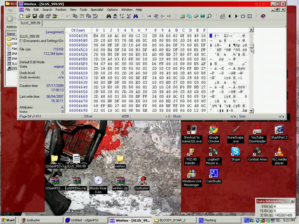Viewport: 299px width, 224px height.
Task: Select the SLUS_999.99 document tab
Action: tap(30, 23)
